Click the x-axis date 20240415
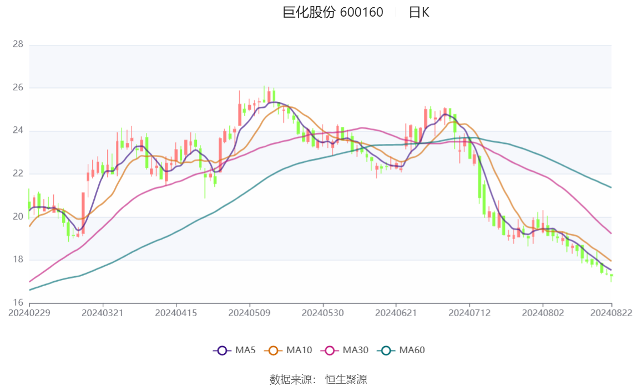The width and height of the screenshot is (637, 387). coord(176,313)
